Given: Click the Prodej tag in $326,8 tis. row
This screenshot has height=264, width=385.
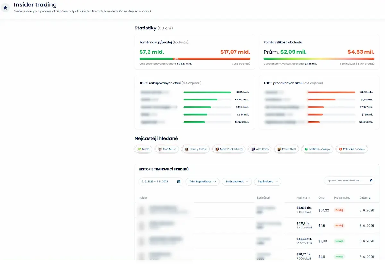Looking at the screenshot, I should [339, 210].
